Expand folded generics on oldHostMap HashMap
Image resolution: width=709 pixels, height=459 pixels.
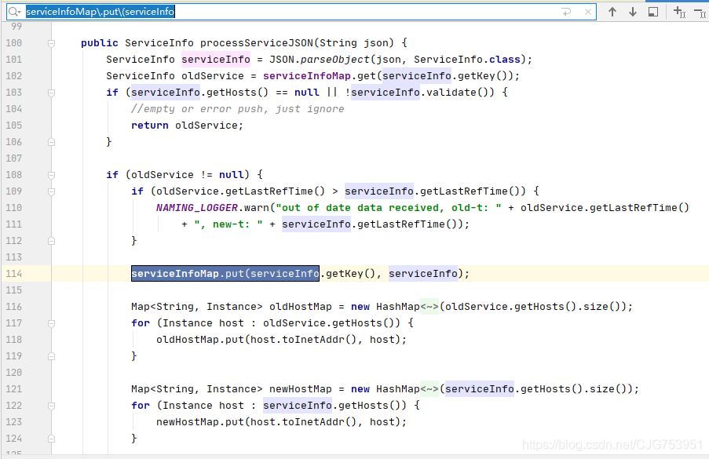click(429, 307)
